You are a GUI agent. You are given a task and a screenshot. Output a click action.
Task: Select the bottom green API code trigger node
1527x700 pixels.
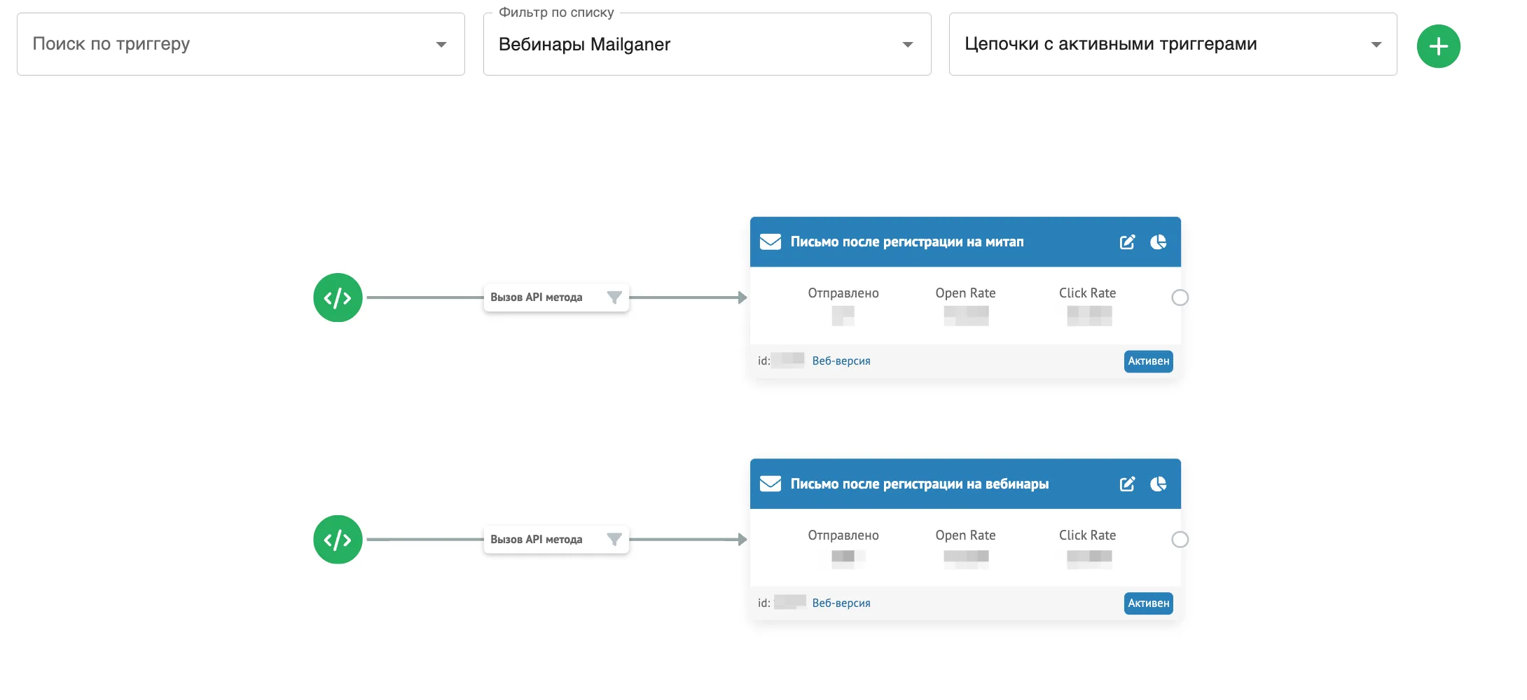[x=338, y=540]
